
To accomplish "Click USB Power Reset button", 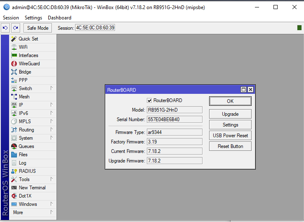I will click(x=230, y=136).
